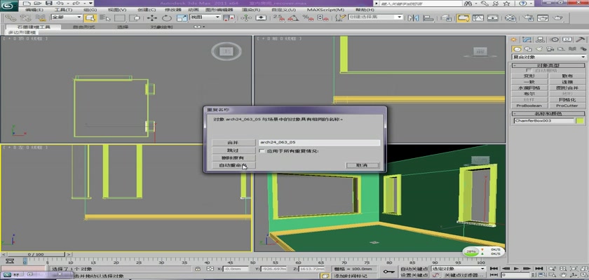Click the Open File icon in quick access
Viewport: 589px width, 280px height.
coord(37,3)
